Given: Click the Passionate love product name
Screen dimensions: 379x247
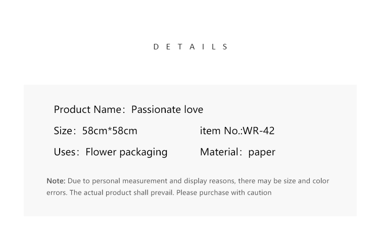Looking at the screenshot, I should pos(167,109).
